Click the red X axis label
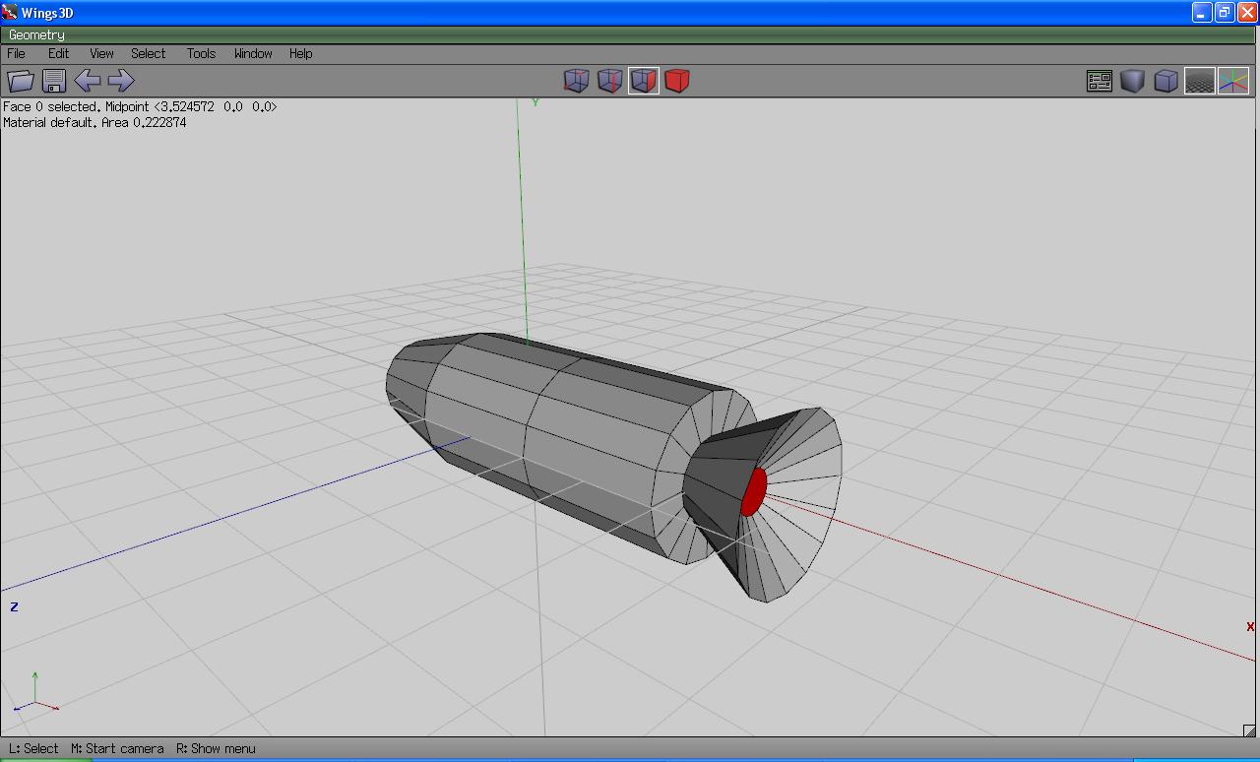1260x762 pixels. 1250,627
